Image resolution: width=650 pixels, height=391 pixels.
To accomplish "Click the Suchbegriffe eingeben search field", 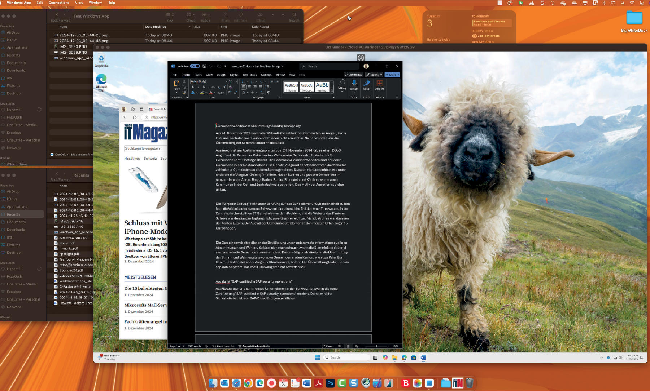I will pyautogui.click(x=146, y=148).
